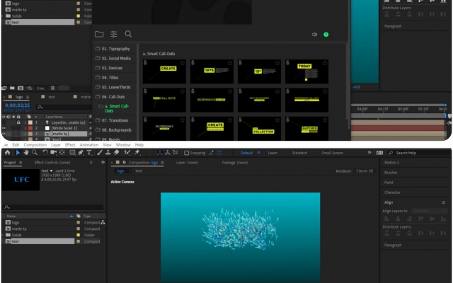Select the RESPONSIVE call-out preset thumbnail
The width and height of the screenshot is (453, 283).
212,100
